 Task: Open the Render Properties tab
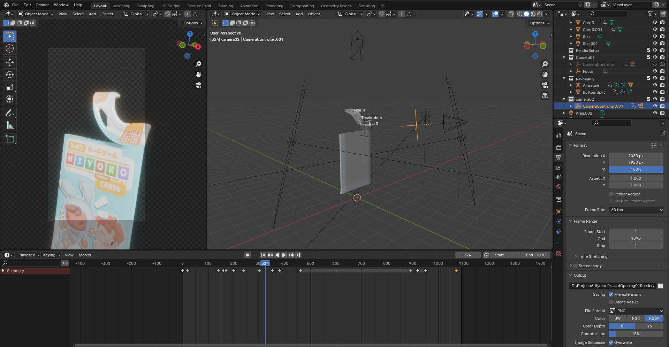559,147
